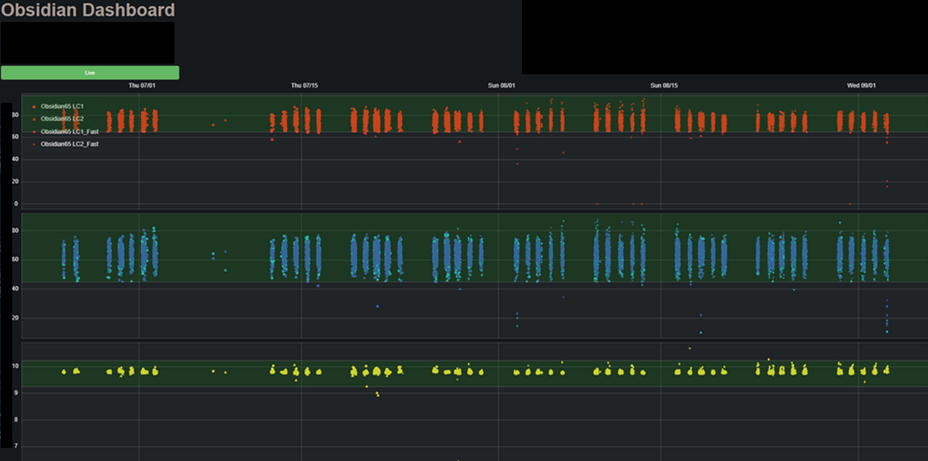Viewport: 928px width, 461px height.
Task: Click the black redacted box under the title
Action: tap(87, 42)
